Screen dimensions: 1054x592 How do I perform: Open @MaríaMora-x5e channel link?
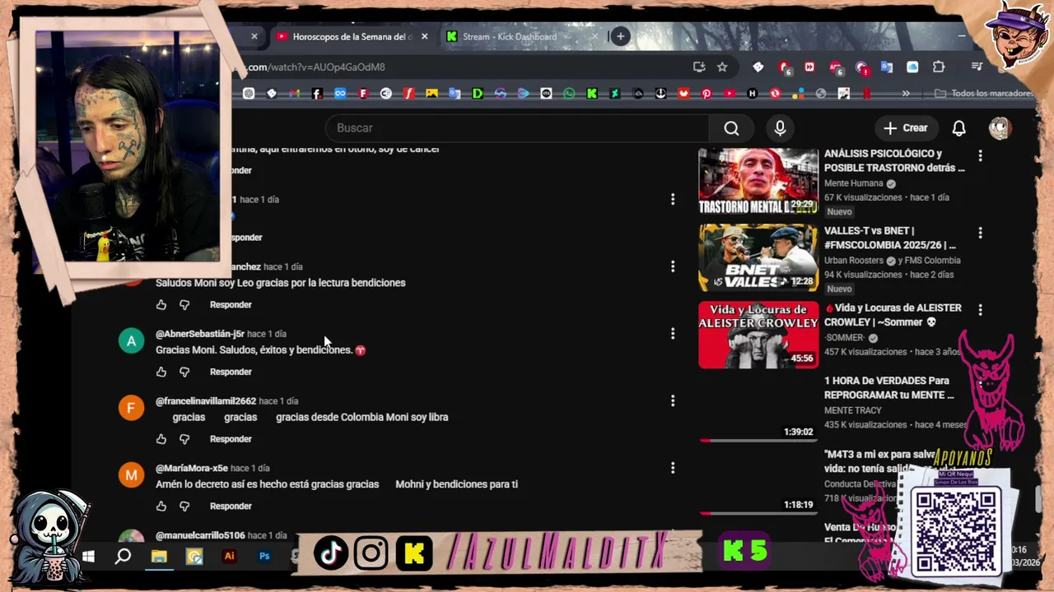pyautogui.click(x=192, y=468)
